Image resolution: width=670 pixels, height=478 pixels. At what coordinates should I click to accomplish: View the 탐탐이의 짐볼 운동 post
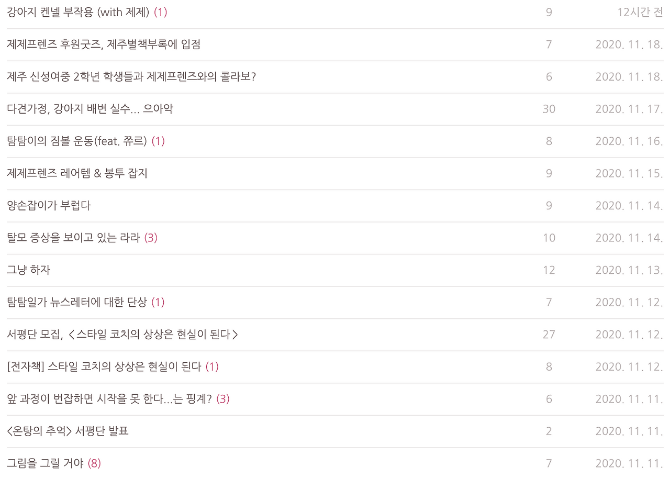click(x=79, y=141)
